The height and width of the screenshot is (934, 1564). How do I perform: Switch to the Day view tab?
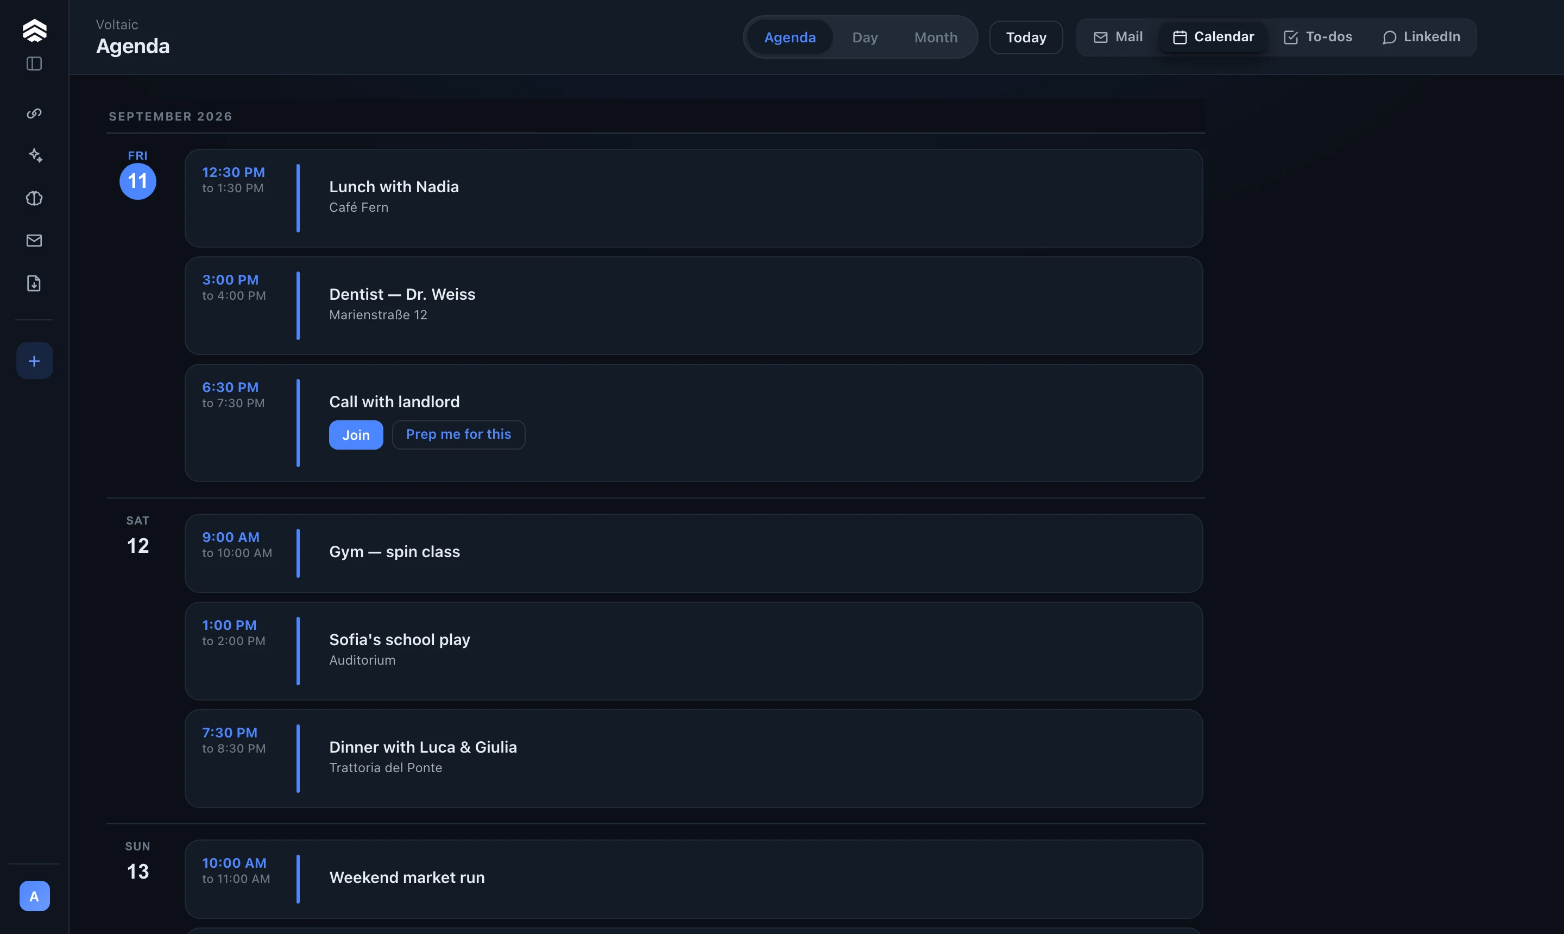point(865,37)
